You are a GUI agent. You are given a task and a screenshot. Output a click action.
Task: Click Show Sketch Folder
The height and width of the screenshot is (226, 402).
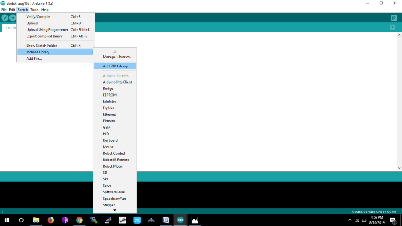(56, 46)
